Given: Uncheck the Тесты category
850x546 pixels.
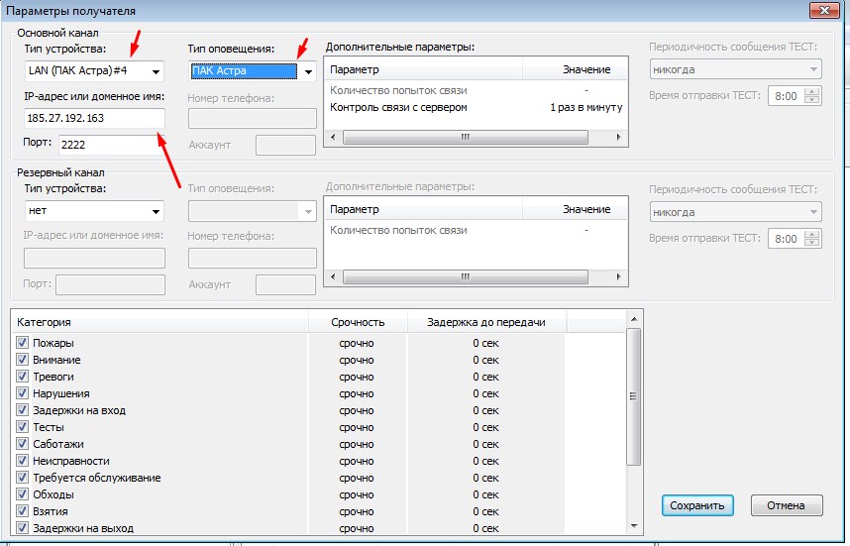Looking at the screenshot, I should point(22,427).
